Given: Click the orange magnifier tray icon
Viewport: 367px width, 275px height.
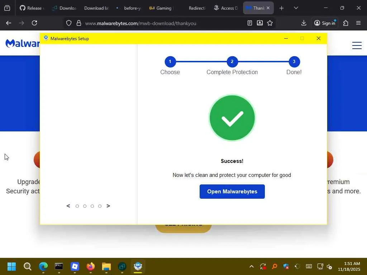Looking at the screenshot, I should point(274,266).
